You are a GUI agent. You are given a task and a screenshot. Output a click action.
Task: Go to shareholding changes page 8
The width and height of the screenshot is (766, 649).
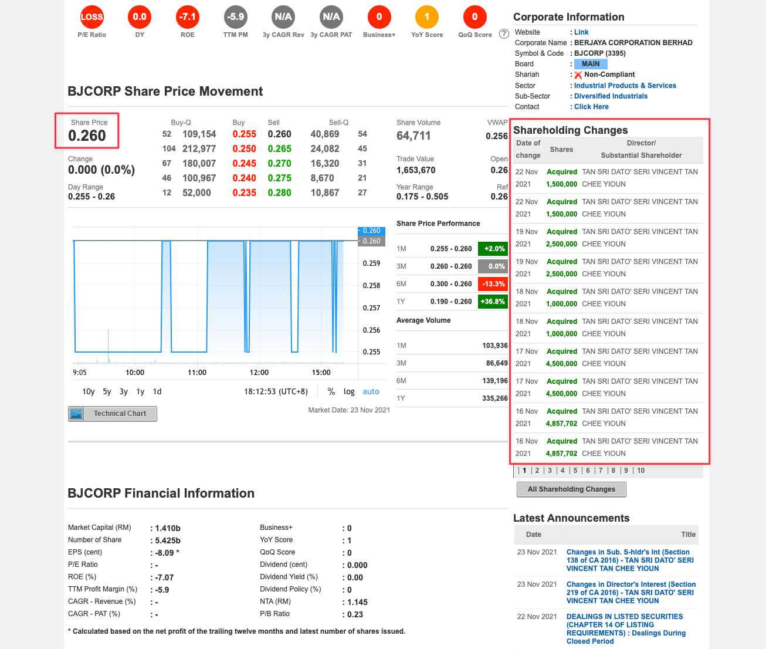tap(614, 471)
